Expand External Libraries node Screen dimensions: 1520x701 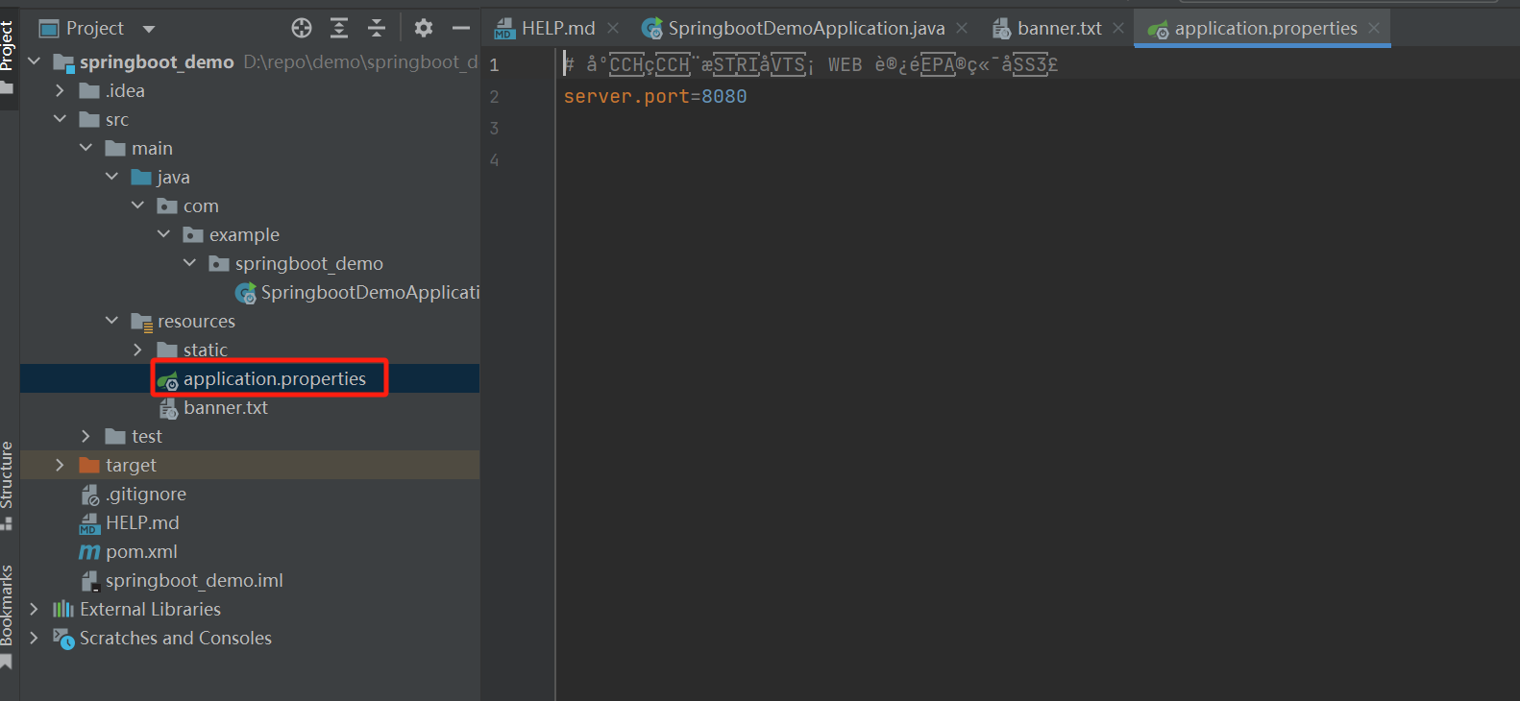coord(35,610)
